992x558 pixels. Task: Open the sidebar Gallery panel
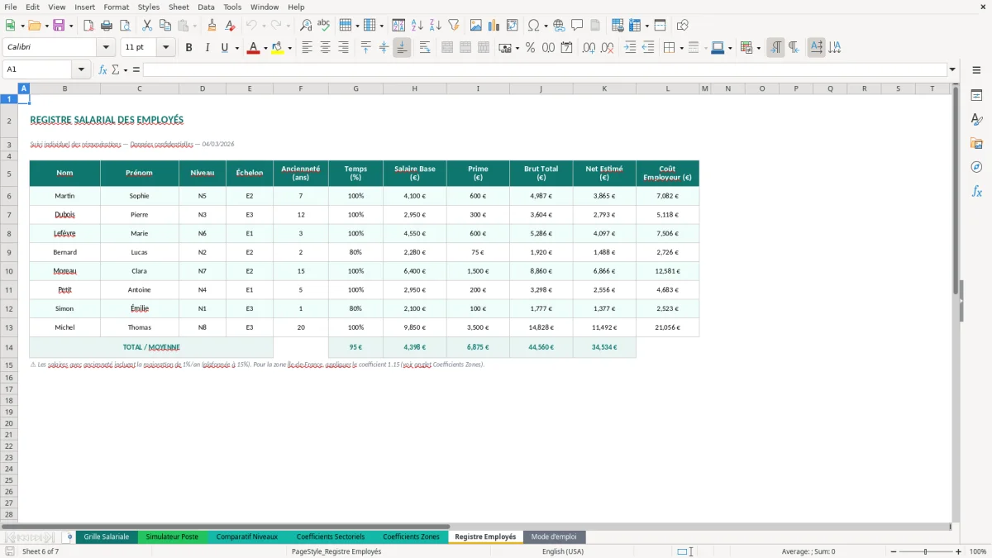[x=976, y=143]
